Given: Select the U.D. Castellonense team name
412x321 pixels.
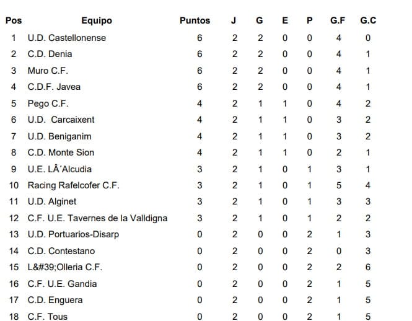Looking at the screenshot, I should pyautogui.click(x=67, y=38).
